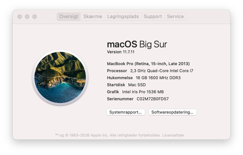The width and height of the screenshot is (243, 155).
Task: Click the macOS Big Sur artwork icon
Action: [60, 77]
